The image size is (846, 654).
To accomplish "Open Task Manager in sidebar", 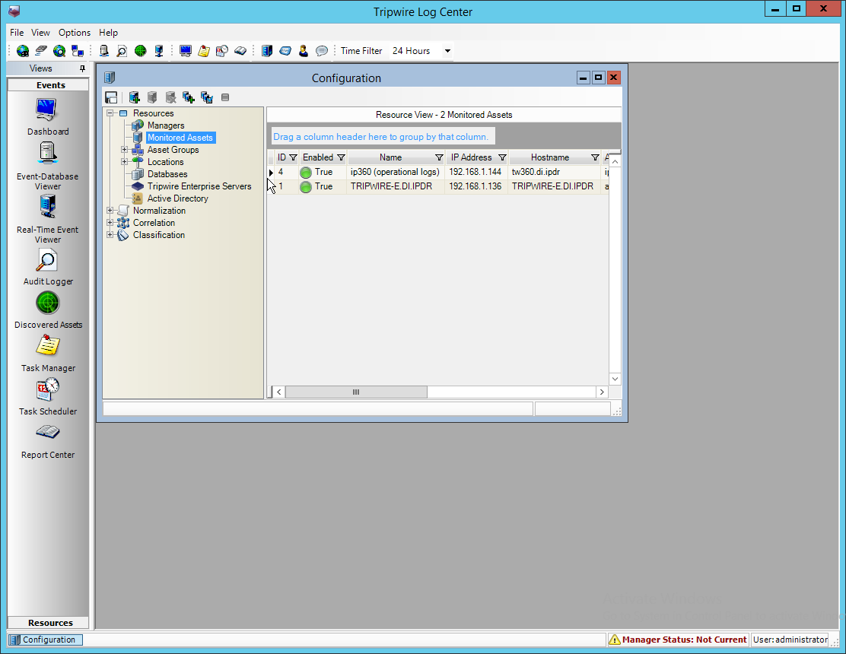I will (x=47, y=353).
